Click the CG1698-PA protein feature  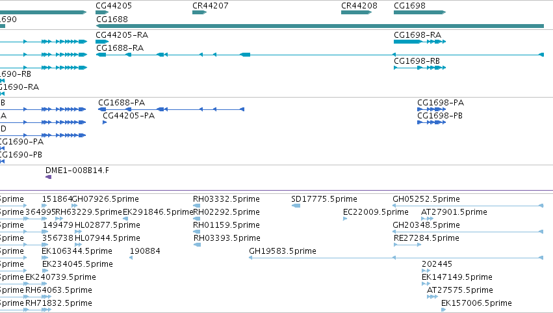pyautogui.click(x=431, y=109)
